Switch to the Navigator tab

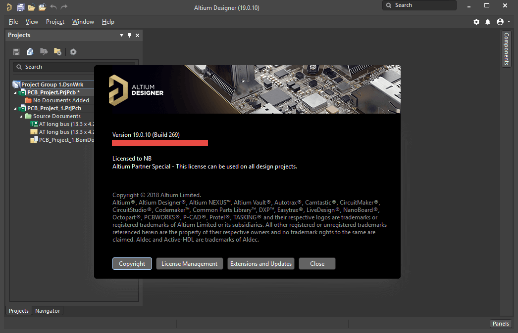pyautogui.click(x=48, y=311)
